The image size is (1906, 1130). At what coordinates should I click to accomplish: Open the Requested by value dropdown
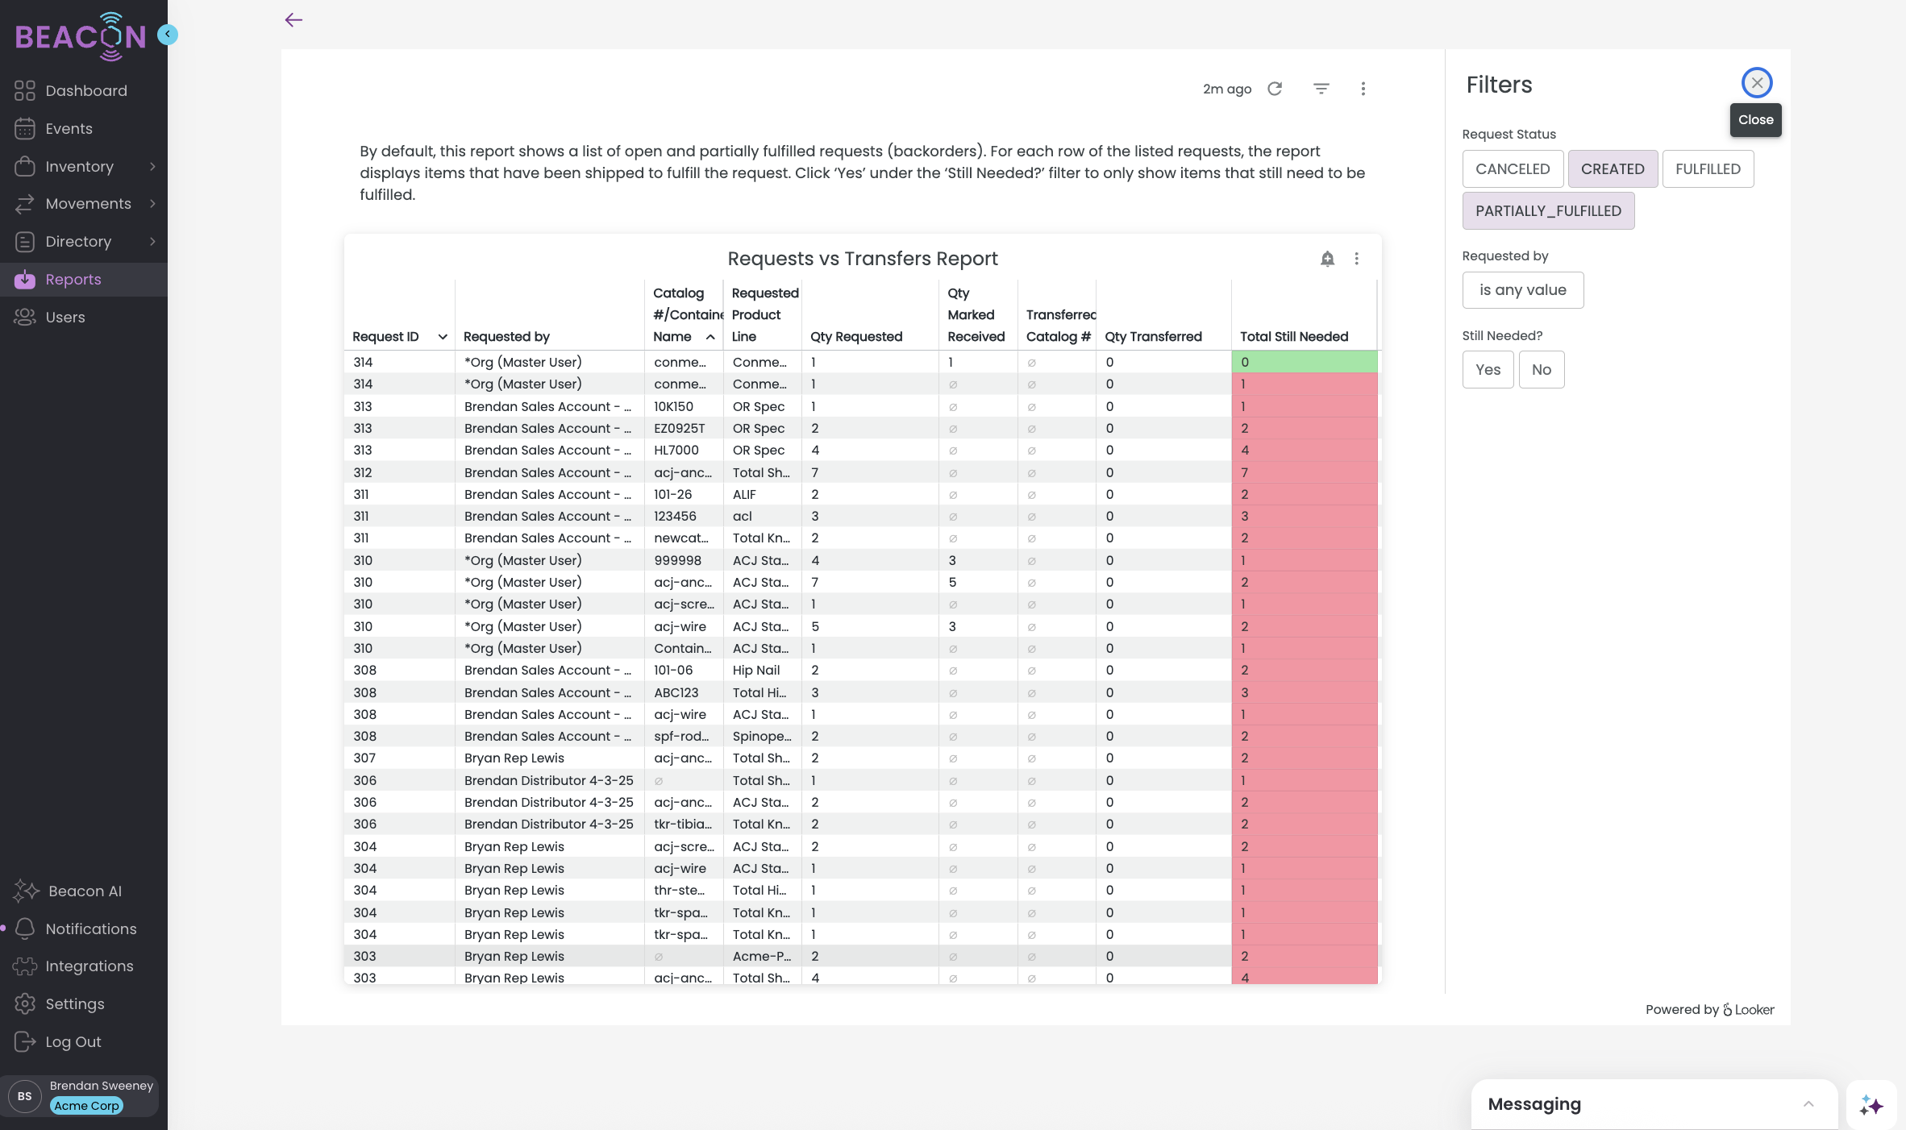[1522, 290]
